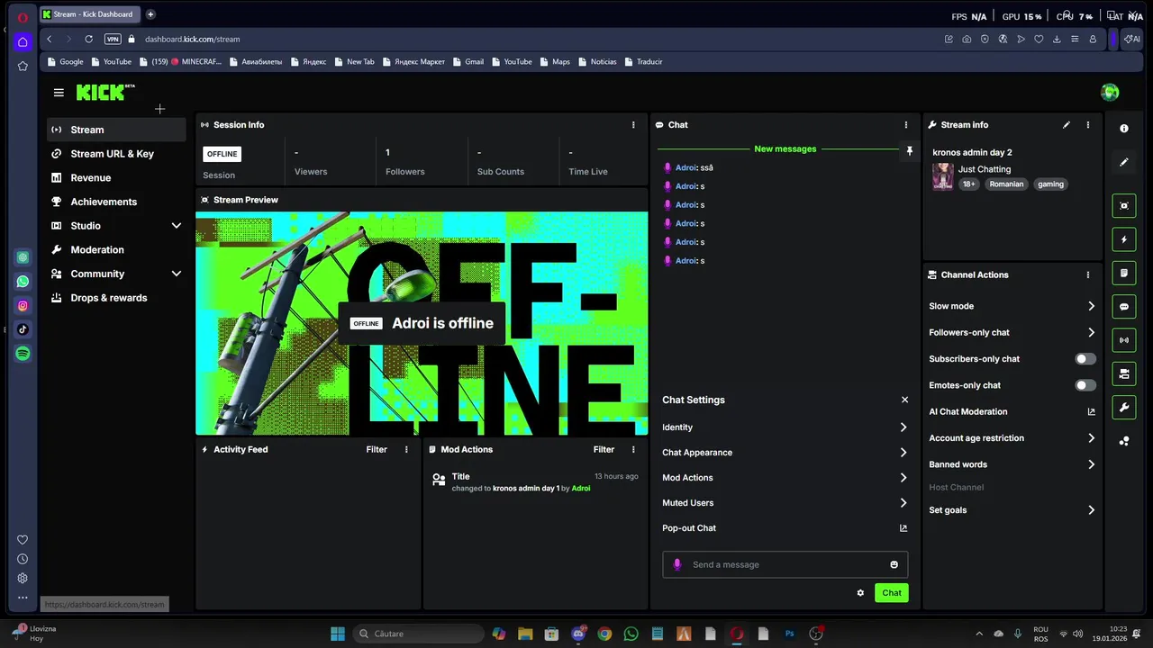Viewport: 1153px width, 648px height.
Task: Toggle the document widget icon in right rail
Action: point(1124,273)
